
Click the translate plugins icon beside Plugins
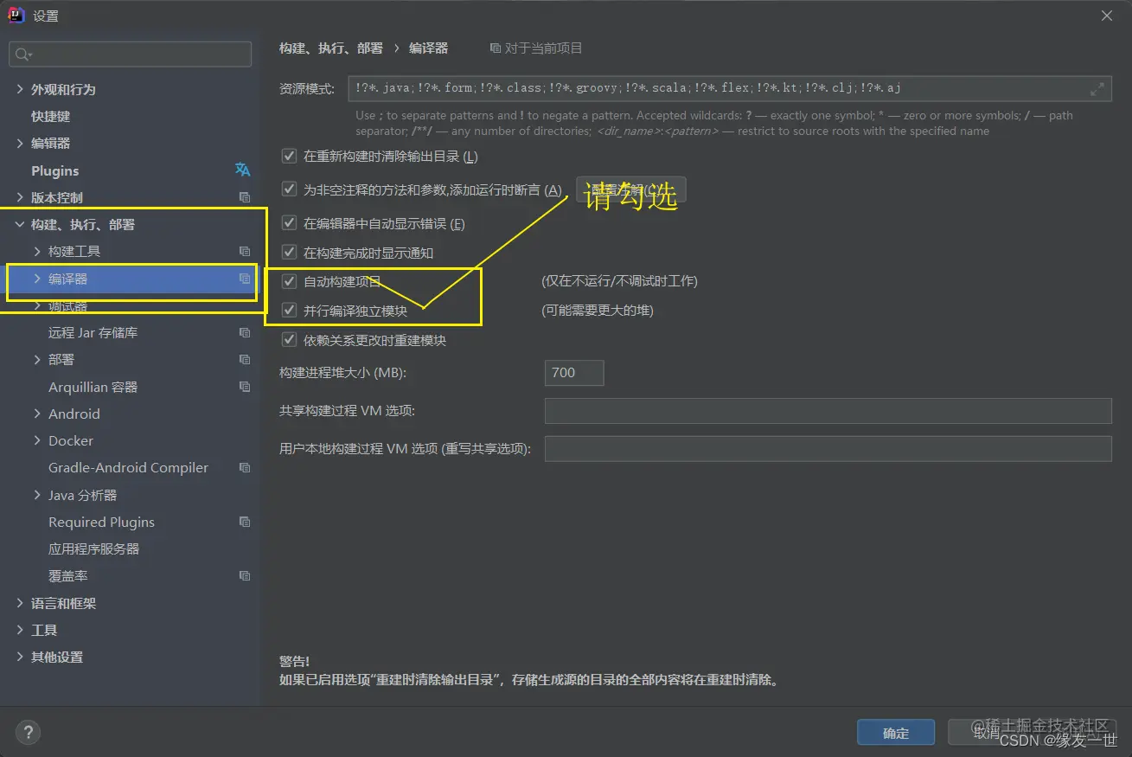[x=243, y=170]
